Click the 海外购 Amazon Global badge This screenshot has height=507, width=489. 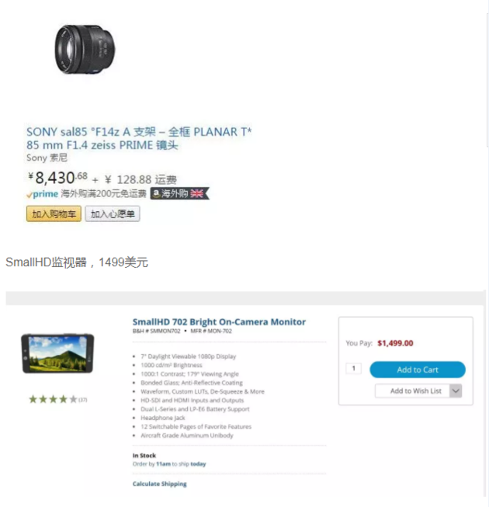point(180,193)
